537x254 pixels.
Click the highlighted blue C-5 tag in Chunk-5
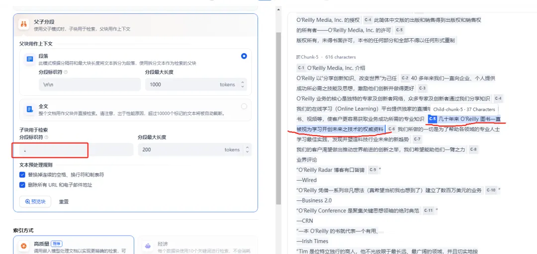pos(433,119)
